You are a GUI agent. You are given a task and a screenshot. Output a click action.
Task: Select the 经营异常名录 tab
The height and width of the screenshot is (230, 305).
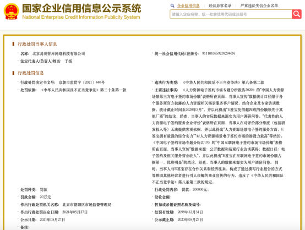[220, 6]
